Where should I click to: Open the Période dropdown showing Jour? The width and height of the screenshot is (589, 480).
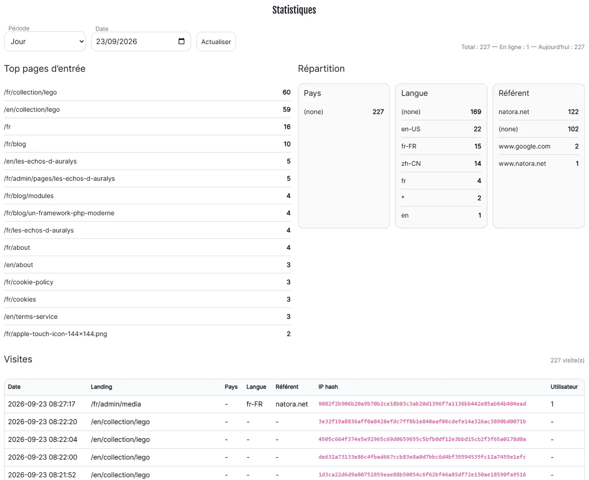click(x=45, y=41)
